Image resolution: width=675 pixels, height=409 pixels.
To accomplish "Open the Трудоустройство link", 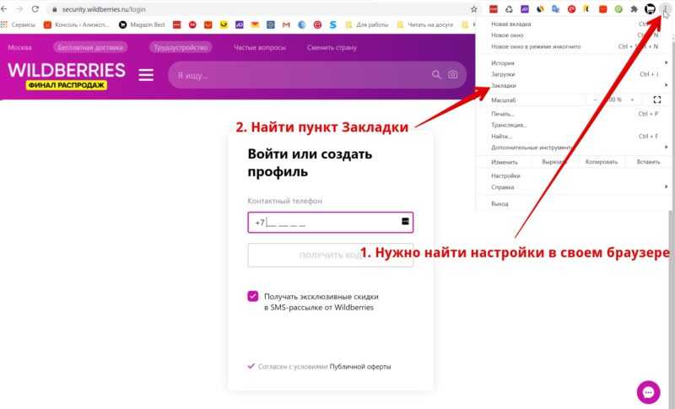I will point(181,47).
